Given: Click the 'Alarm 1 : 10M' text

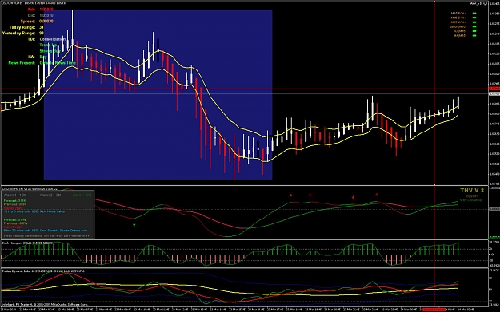Looking at the screenshot, I should (x=15, y=195).
